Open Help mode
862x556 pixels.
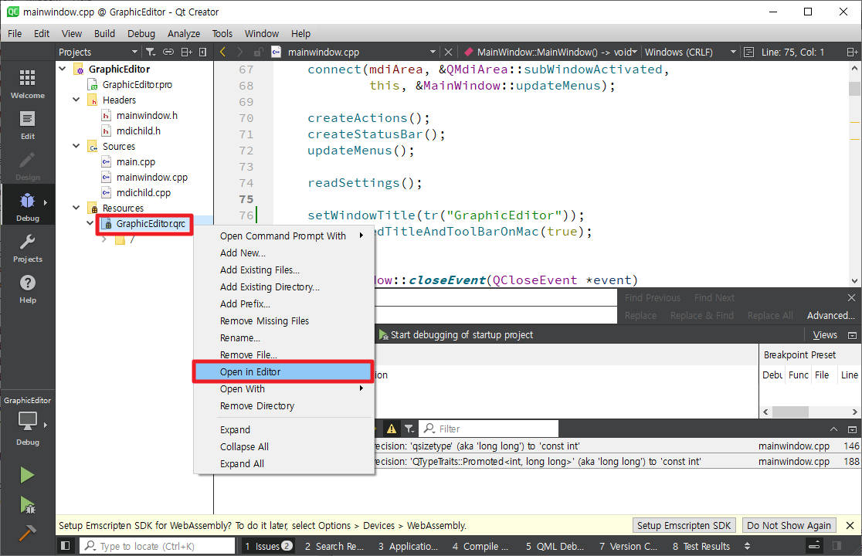(28, 289)
